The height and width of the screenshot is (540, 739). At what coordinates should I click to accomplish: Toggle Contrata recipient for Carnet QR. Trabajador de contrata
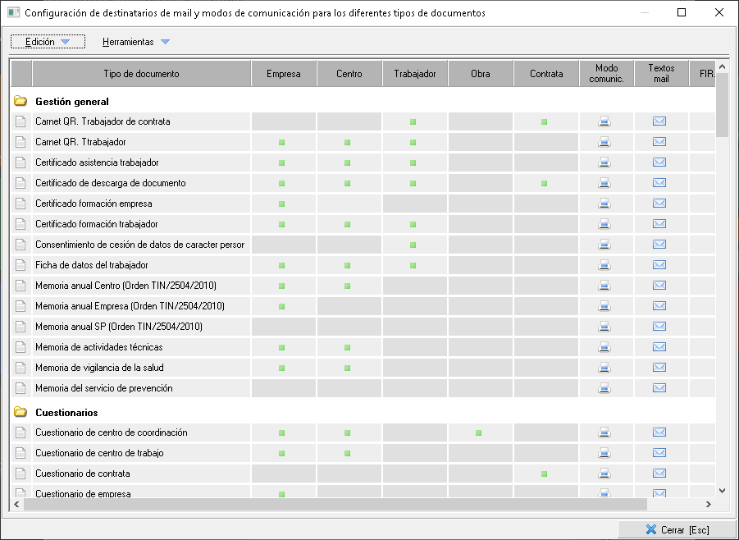pos(545,121)
